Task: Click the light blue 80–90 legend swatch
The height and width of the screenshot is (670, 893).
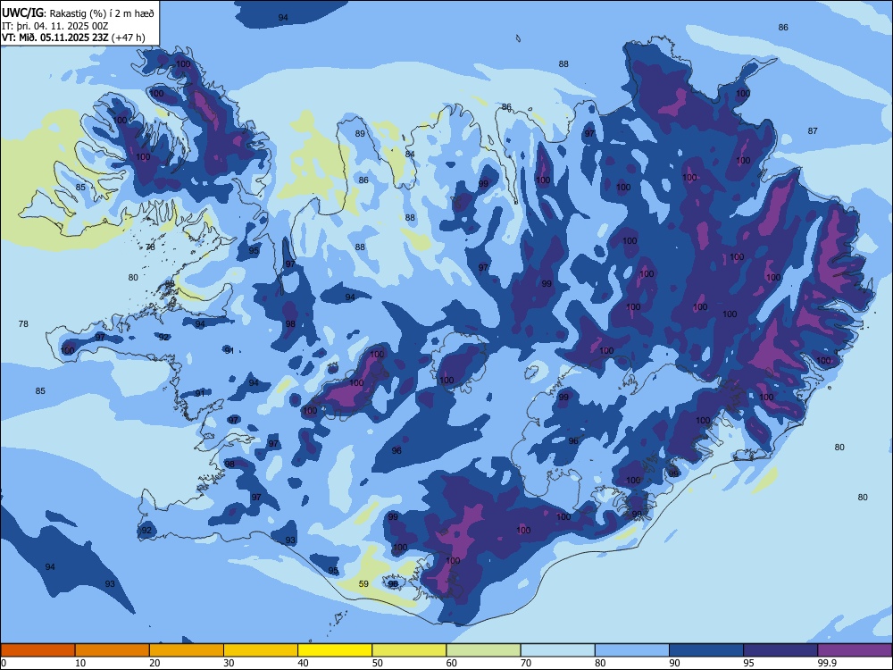Action: coord(632,650)
